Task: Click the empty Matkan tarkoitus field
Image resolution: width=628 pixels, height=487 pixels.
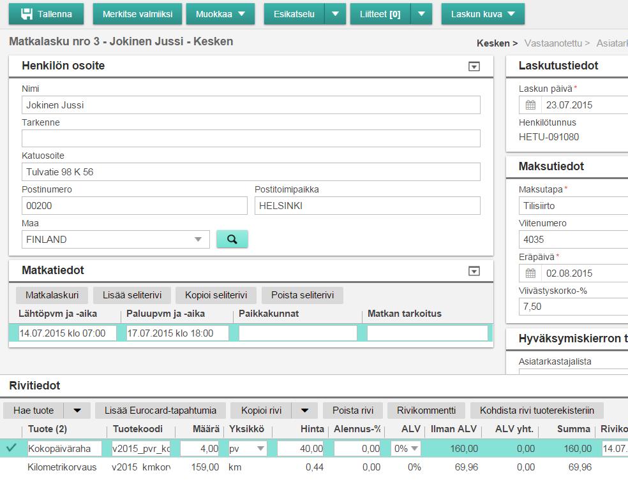Action: (x=428, y=333)
